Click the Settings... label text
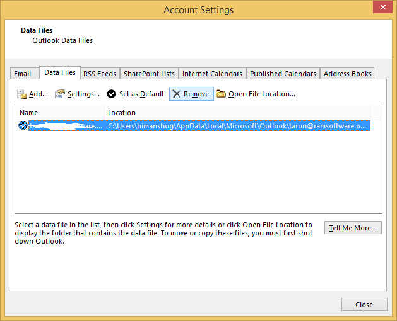The image size is (397, 321). [x=83, y=94]
